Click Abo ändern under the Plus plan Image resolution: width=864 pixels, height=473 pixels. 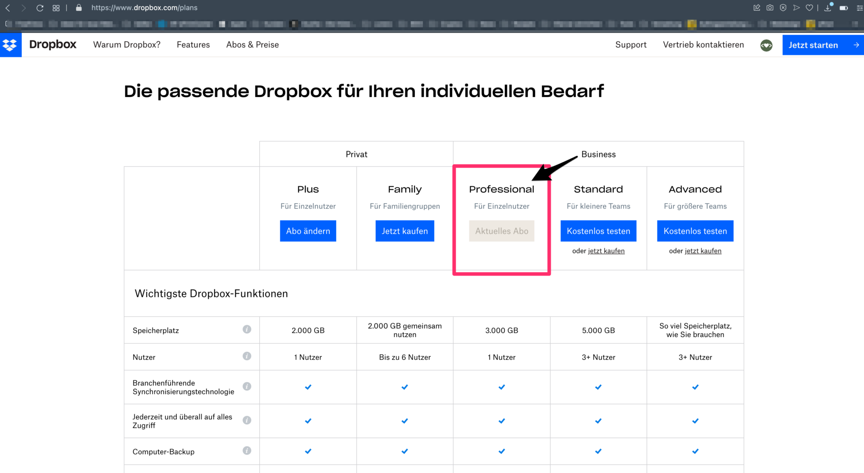click(x=308, y=231)
